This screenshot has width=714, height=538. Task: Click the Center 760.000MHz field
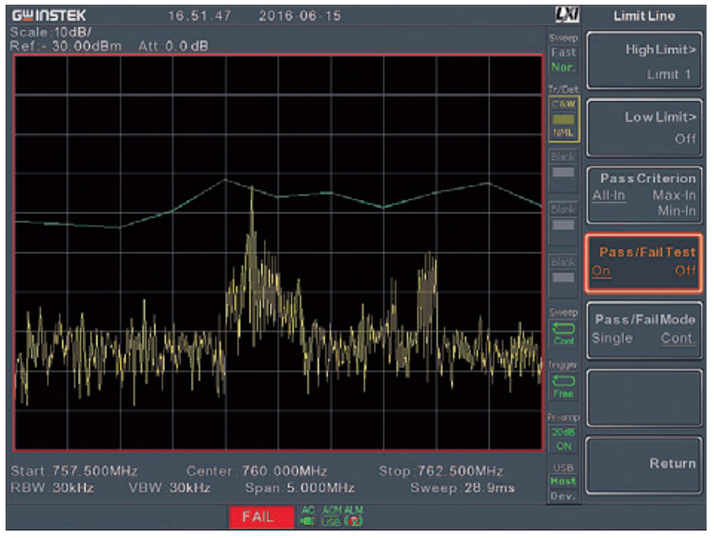[x=256, y=470]
